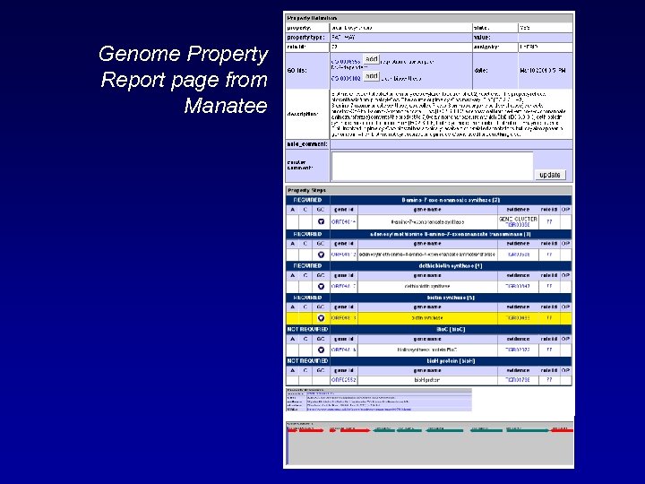Open the GO:0009102 link in GO ids
The height and width of the screenshot is (484, 645).
(346, 78)
